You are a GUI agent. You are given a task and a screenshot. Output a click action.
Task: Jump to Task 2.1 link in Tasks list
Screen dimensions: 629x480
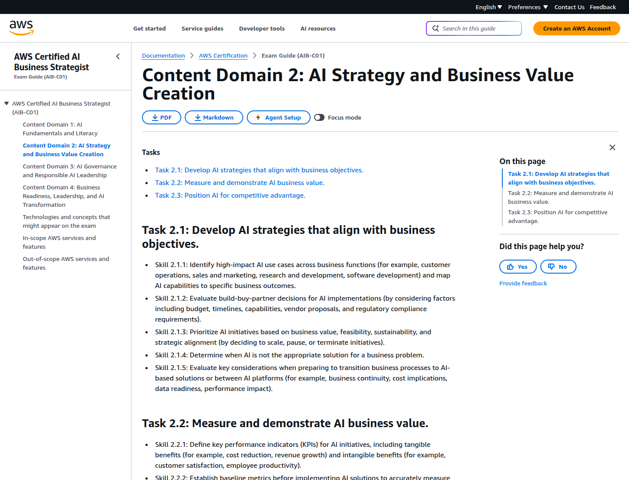coord(259,170)
